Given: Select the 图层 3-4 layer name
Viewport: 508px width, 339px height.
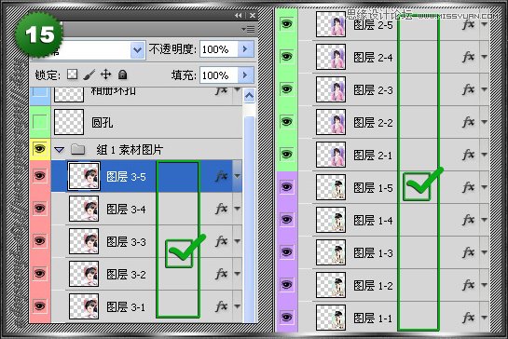Looking at the screenshot, I should tap(126, 210).
